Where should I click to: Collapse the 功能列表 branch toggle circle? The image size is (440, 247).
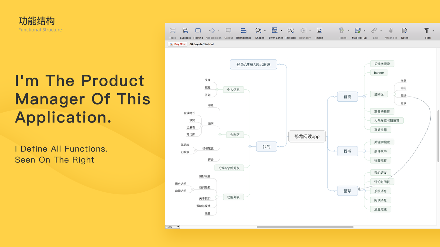pos(217,197)
